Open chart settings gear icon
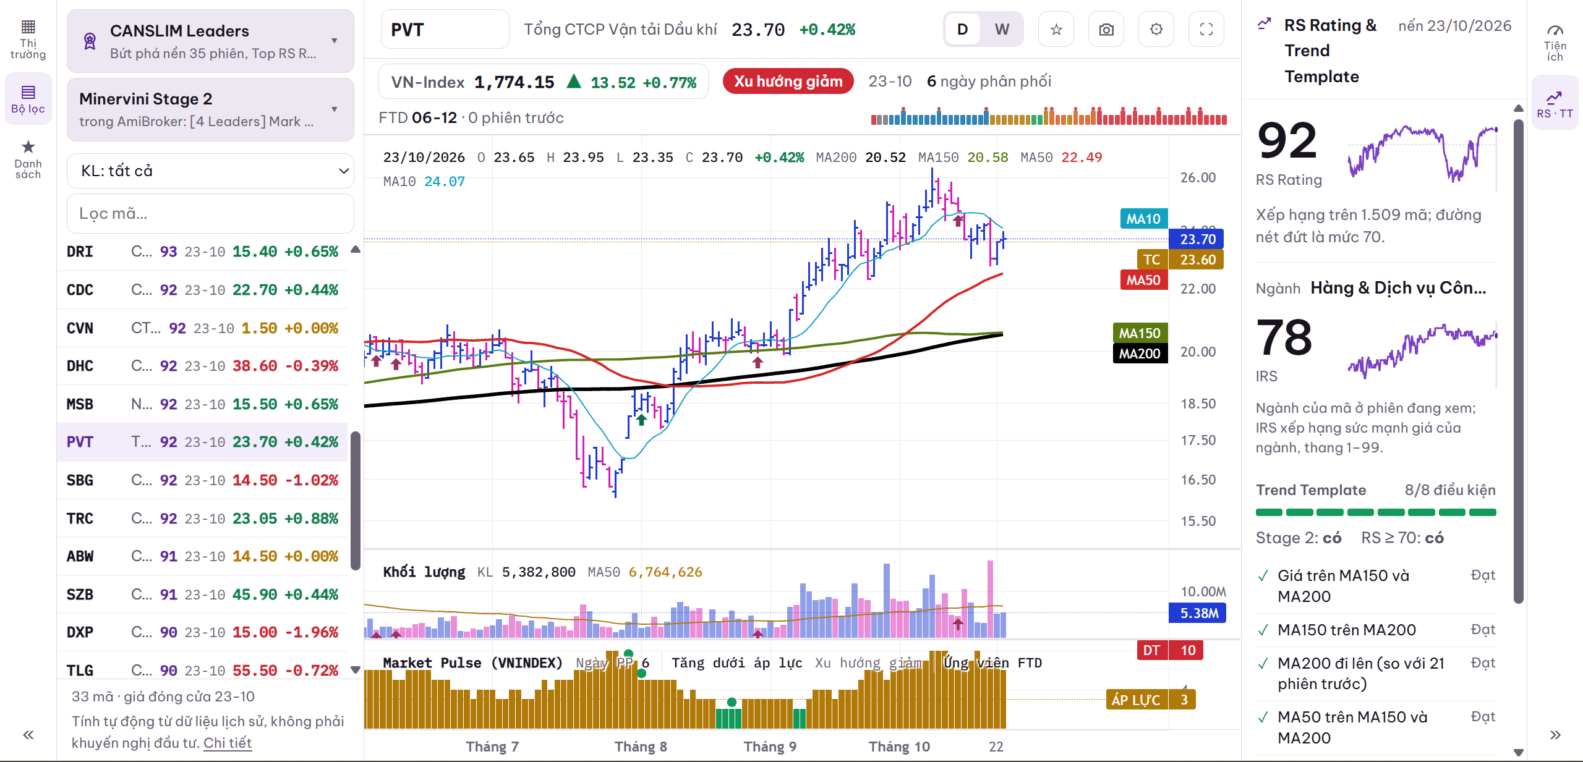 [x=1156, y=29]
